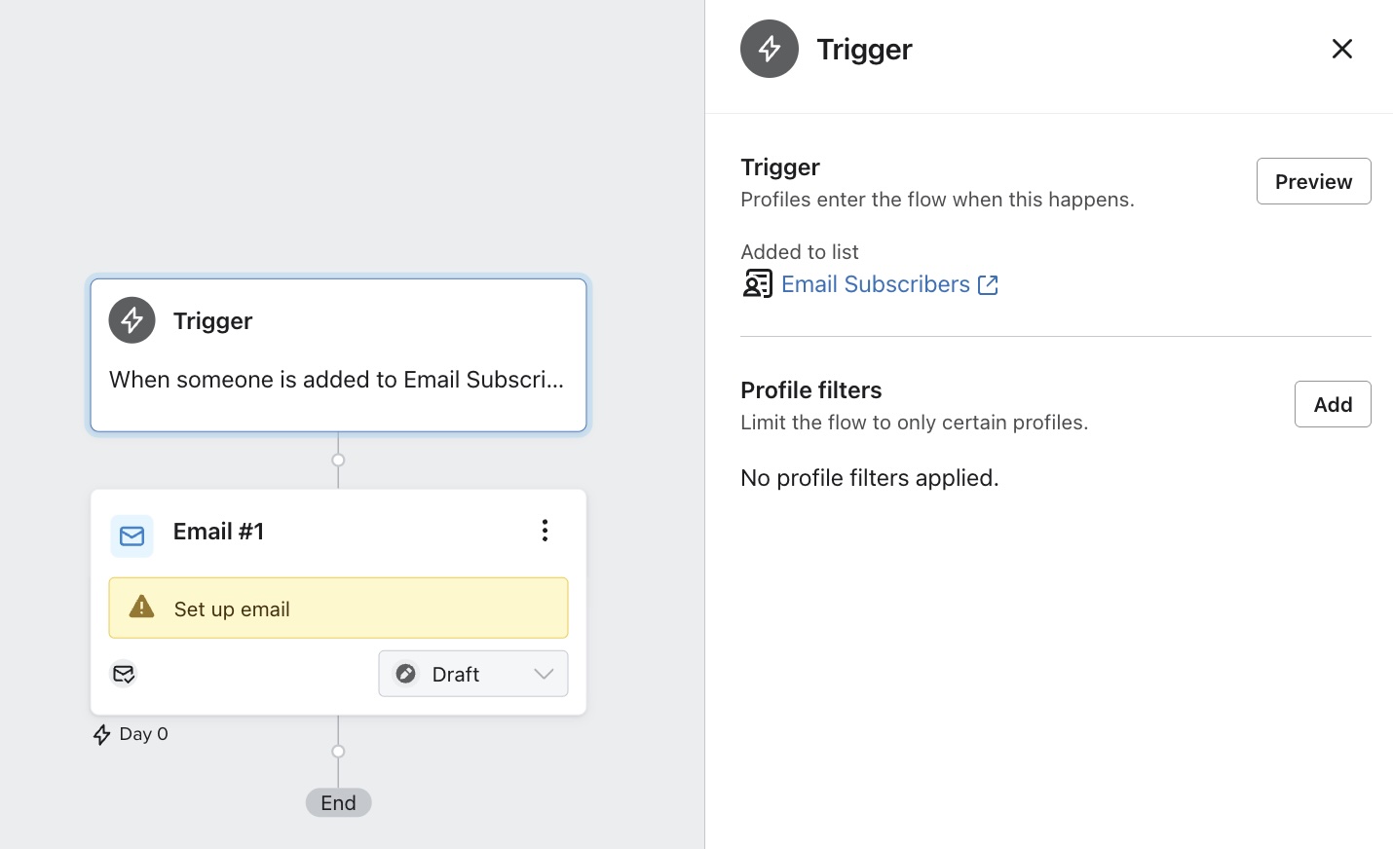Screen dimensions: 1393x849
Task: Click the pencil icon inside the Draft selector
Action: coord(405,673)
